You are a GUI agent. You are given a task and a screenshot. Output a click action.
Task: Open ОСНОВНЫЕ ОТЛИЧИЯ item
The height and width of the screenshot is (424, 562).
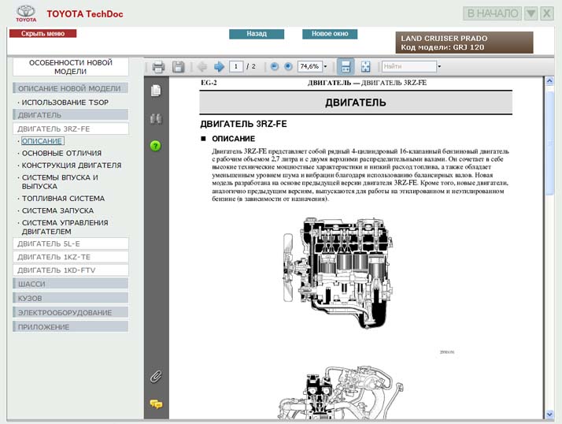click(61, 154)
